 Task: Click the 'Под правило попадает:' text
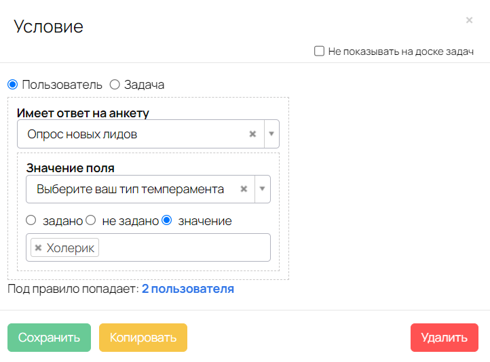pos(73,289)
